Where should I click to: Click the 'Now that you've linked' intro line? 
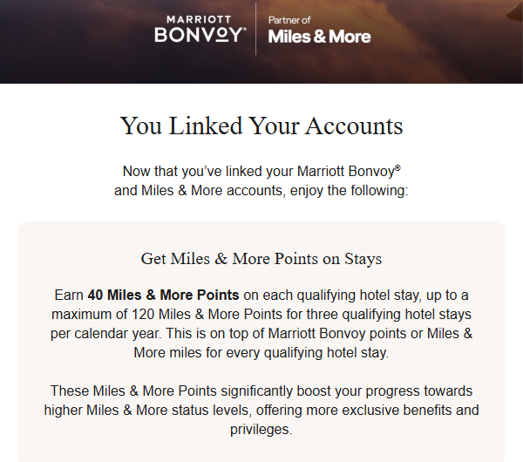[257, 172]
